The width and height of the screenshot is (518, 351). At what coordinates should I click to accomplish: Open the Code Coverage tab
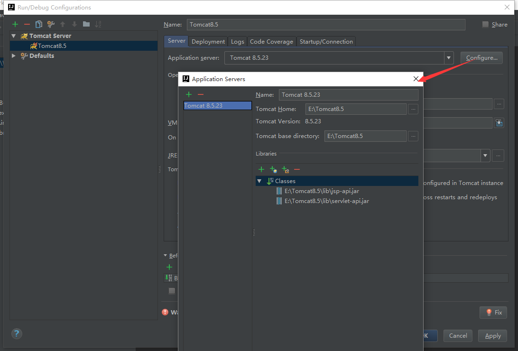[x=271, y=42]
